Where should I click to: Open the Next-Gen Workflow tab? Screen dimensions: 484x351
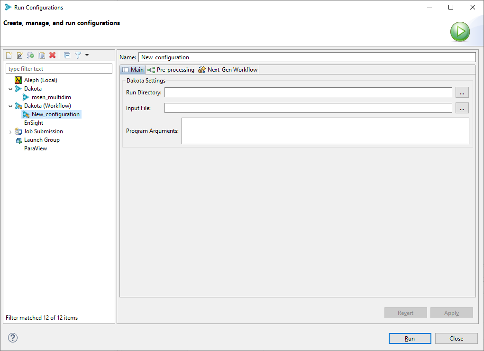click(228, 69)
